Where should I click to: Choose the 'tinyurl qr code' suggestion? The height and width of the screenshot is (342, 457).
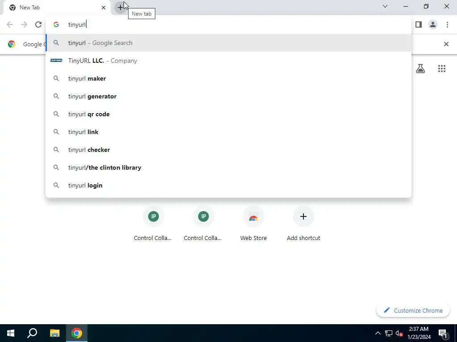pos(228,114)
